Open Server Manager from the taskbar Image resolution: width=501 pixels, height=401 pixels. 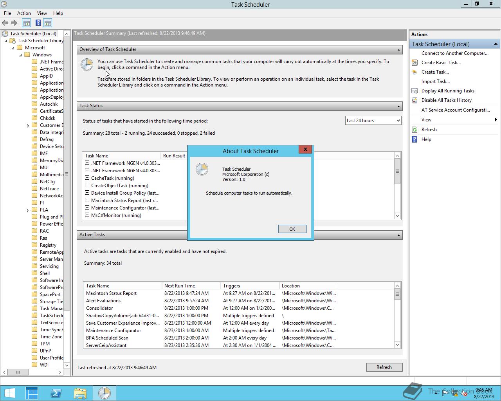pyautogui.click(x=32, y=393)
